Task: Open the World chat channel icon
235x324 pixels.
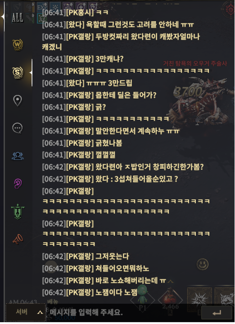Action: [18, 45]
